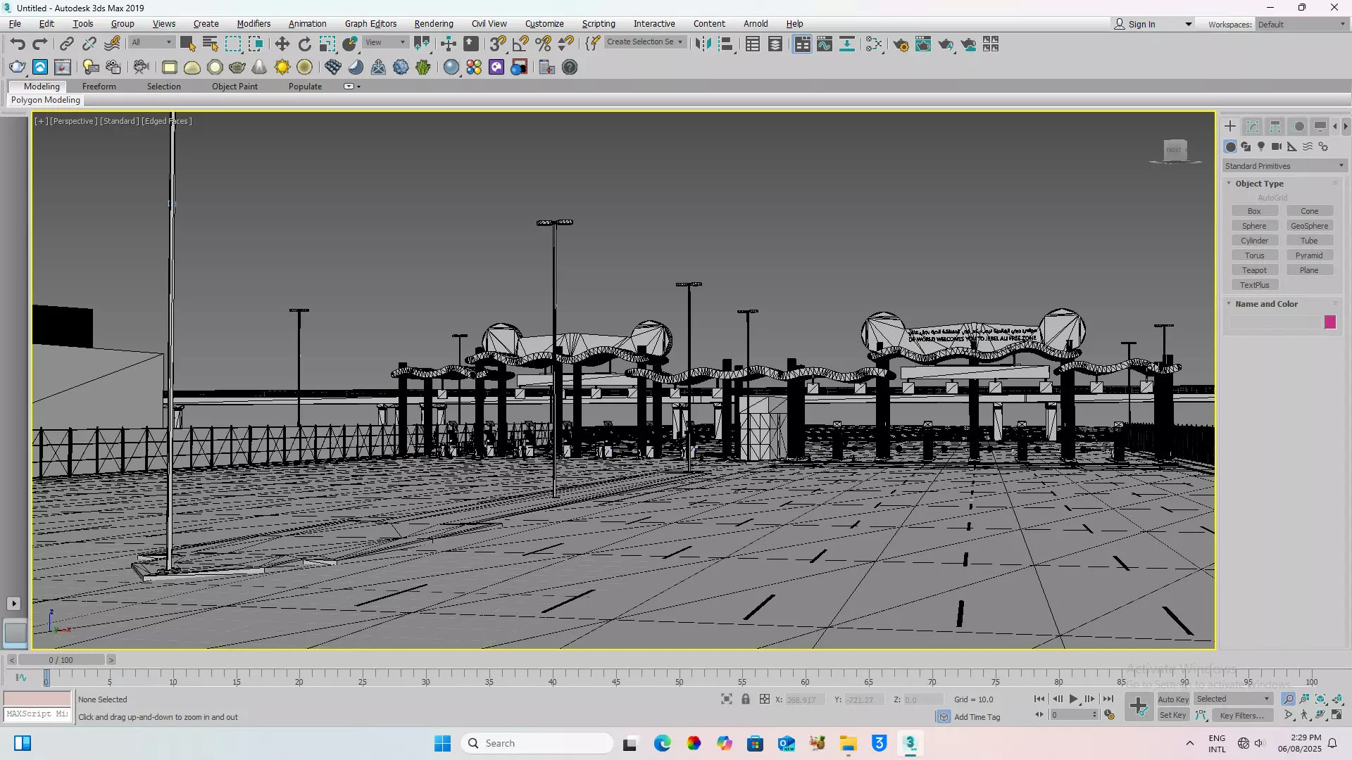
Task: Switch to the Freeform ribbon tab
Action: tap(99, 87)
